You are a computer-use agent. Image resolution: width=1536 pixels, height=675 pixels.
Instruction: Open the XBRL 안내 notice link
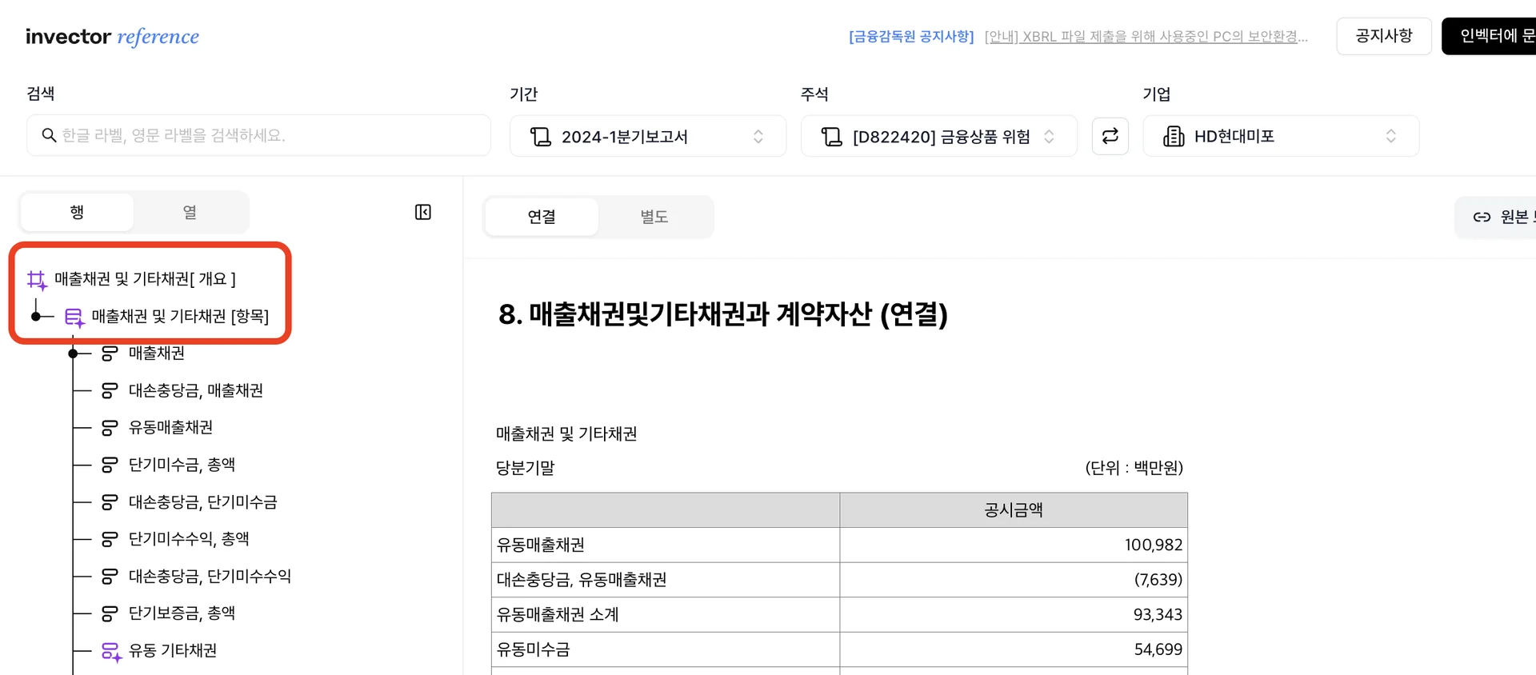point(1146,37)
